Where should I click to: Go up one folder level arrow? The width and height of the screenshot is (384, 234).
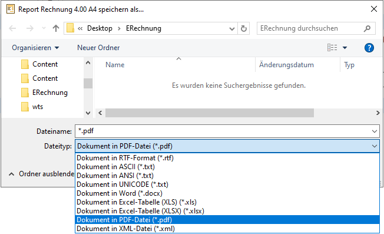pos(56,28)
